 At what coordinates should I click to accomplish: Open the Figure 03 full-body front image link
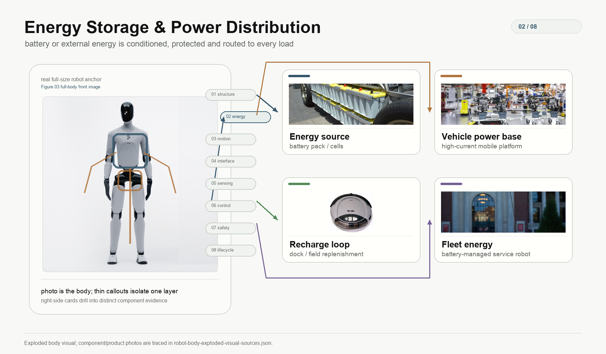71,87
